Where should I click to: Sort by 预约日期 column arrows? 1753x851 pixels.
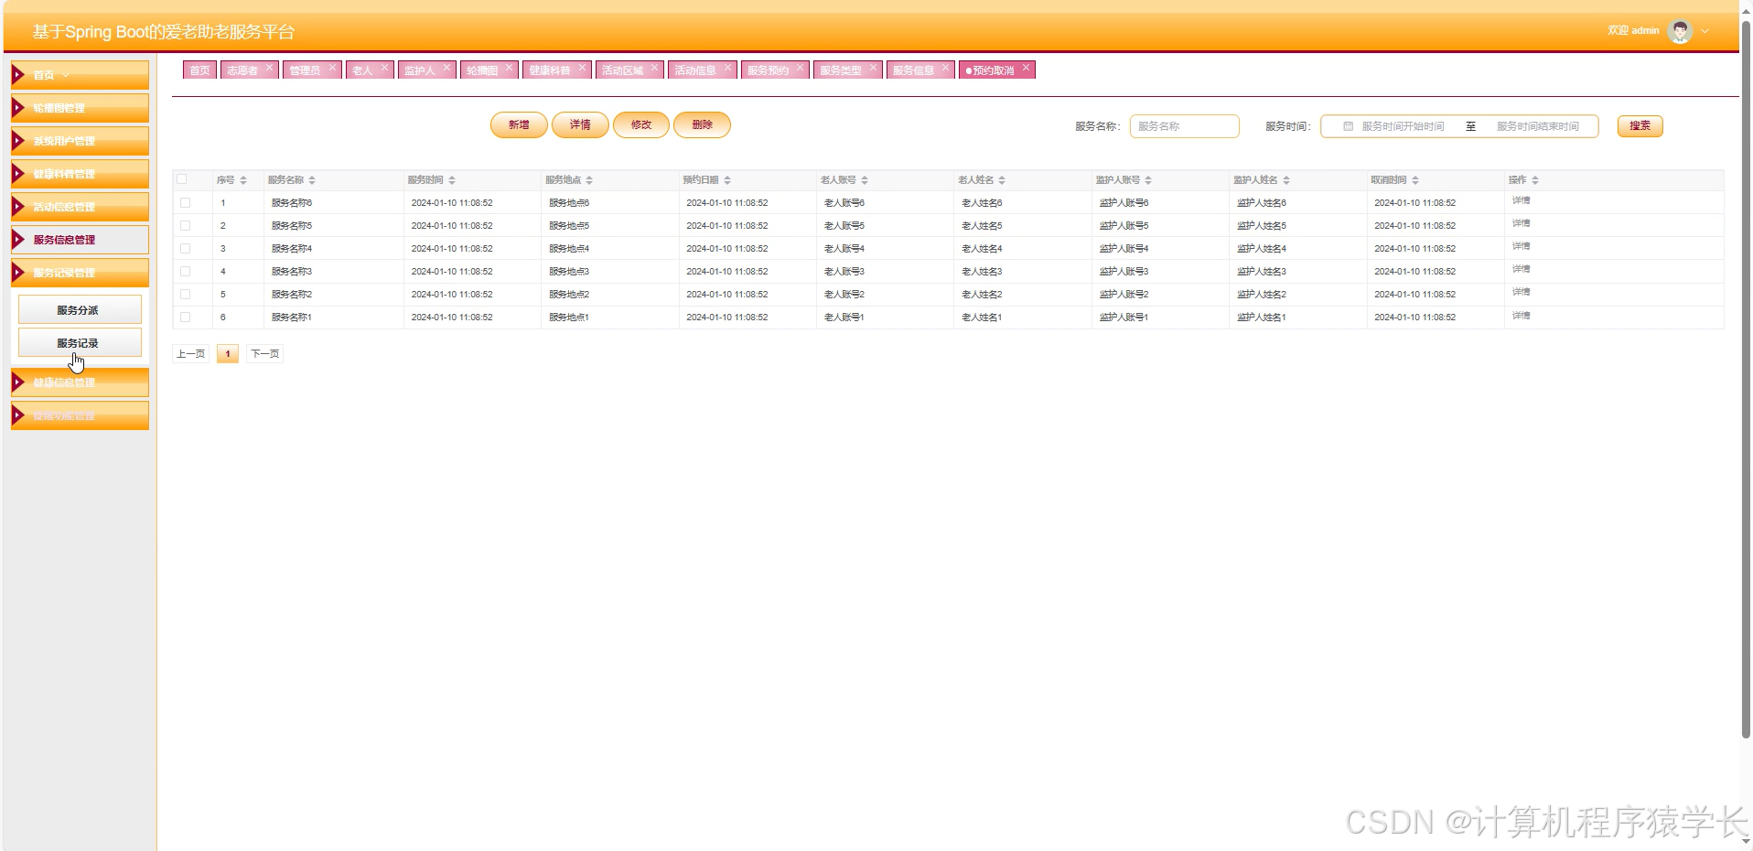pyautogui.click(x=727, y=180)
